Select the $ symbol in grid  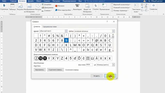(x=53, y=36)
